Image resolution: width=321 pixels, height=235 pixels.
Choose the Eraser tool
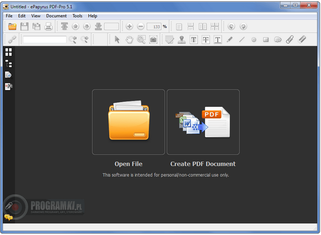pyautogui.click(x=302, y=39)
